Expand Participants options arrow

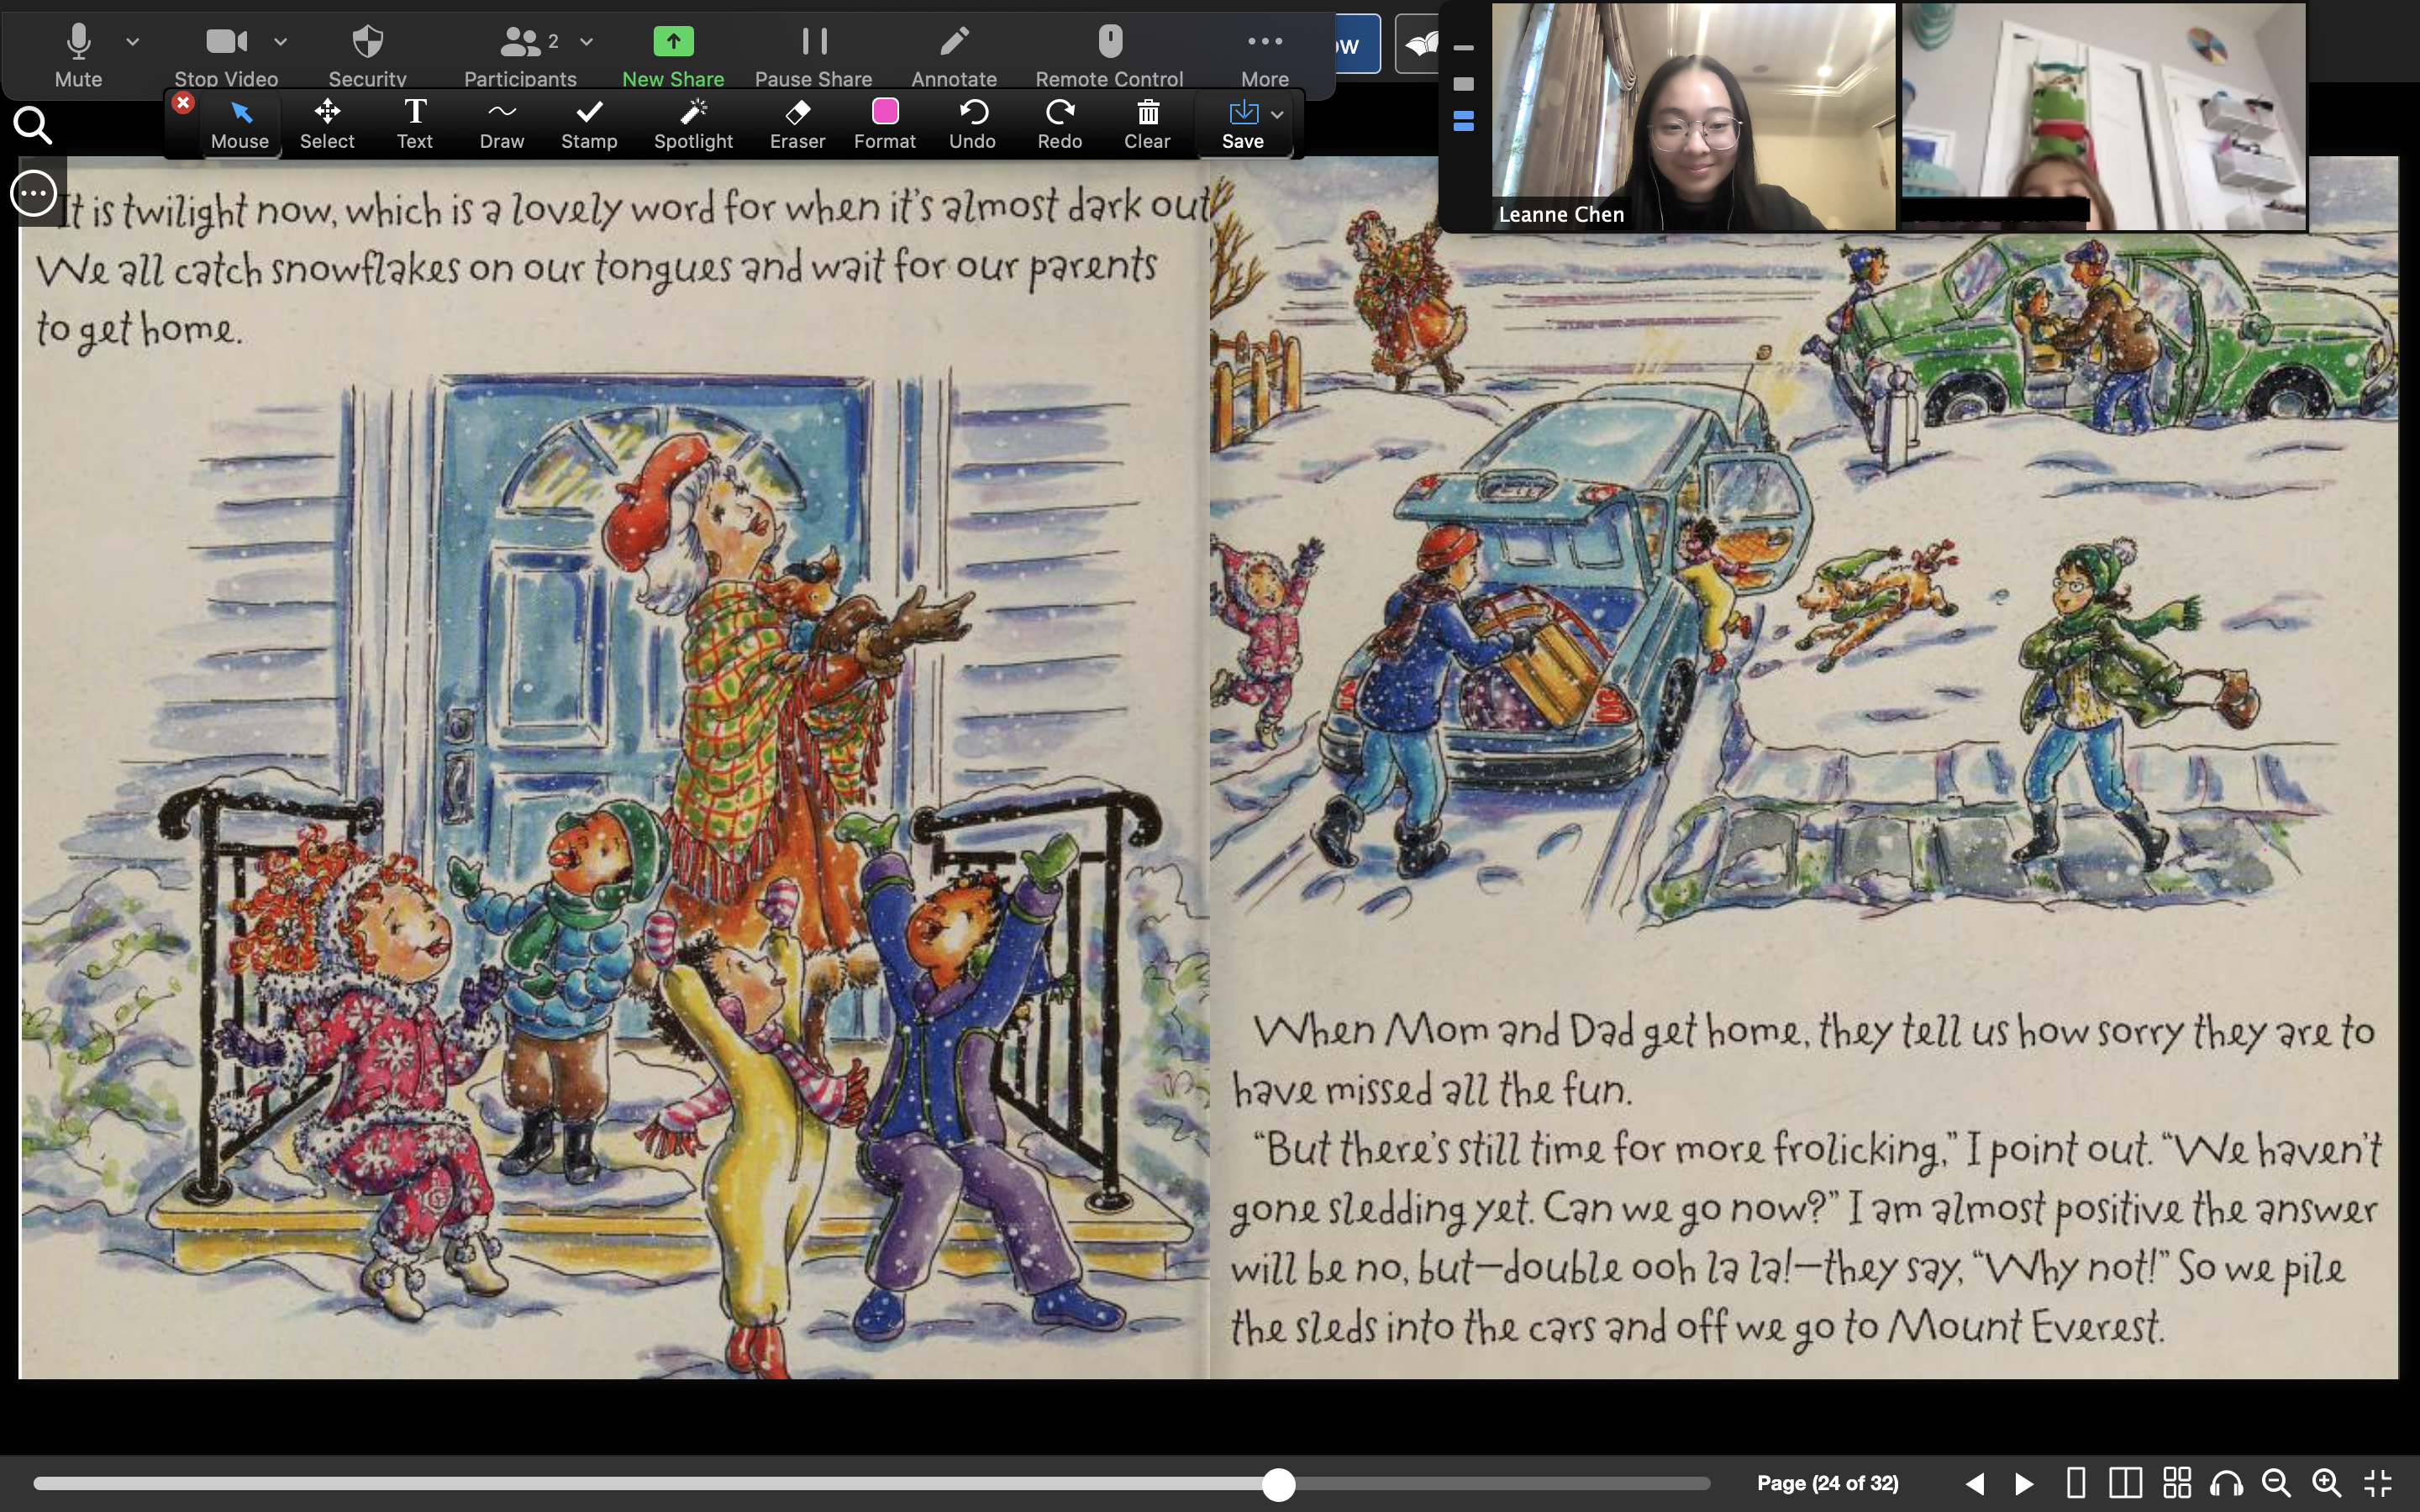(587, 42)
